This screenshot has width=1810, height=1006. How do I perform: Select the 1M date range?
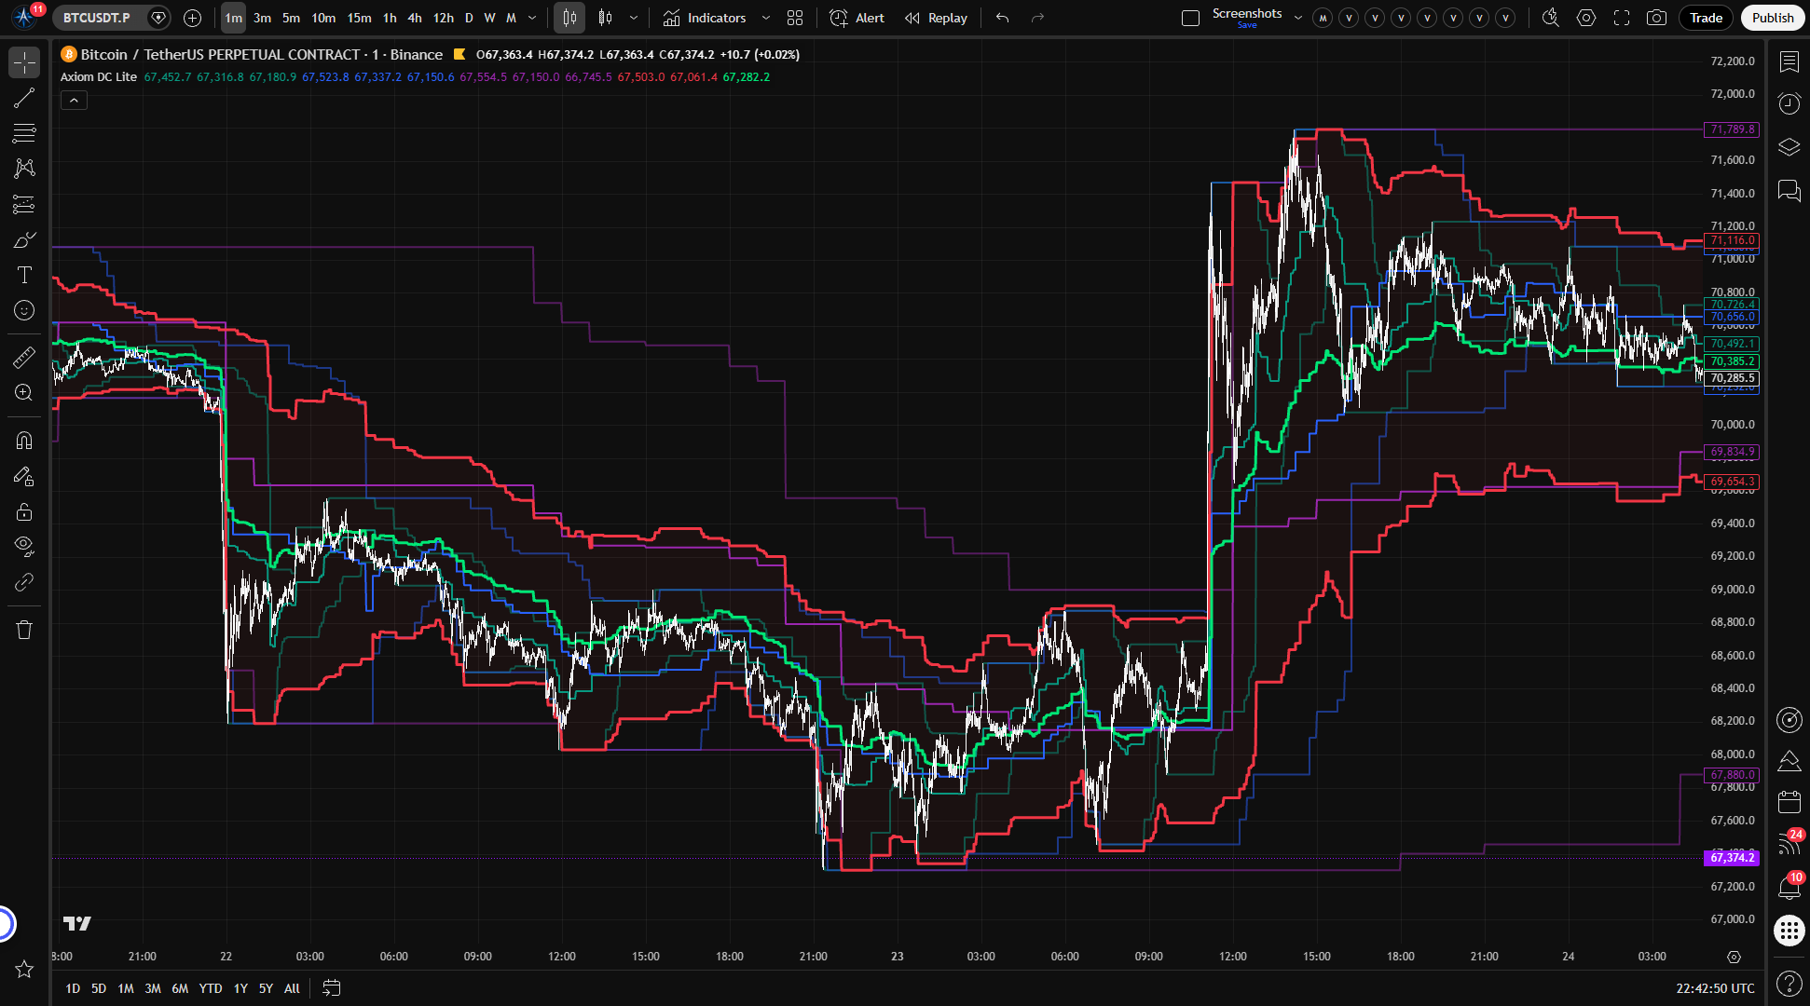tap(126, 988)
